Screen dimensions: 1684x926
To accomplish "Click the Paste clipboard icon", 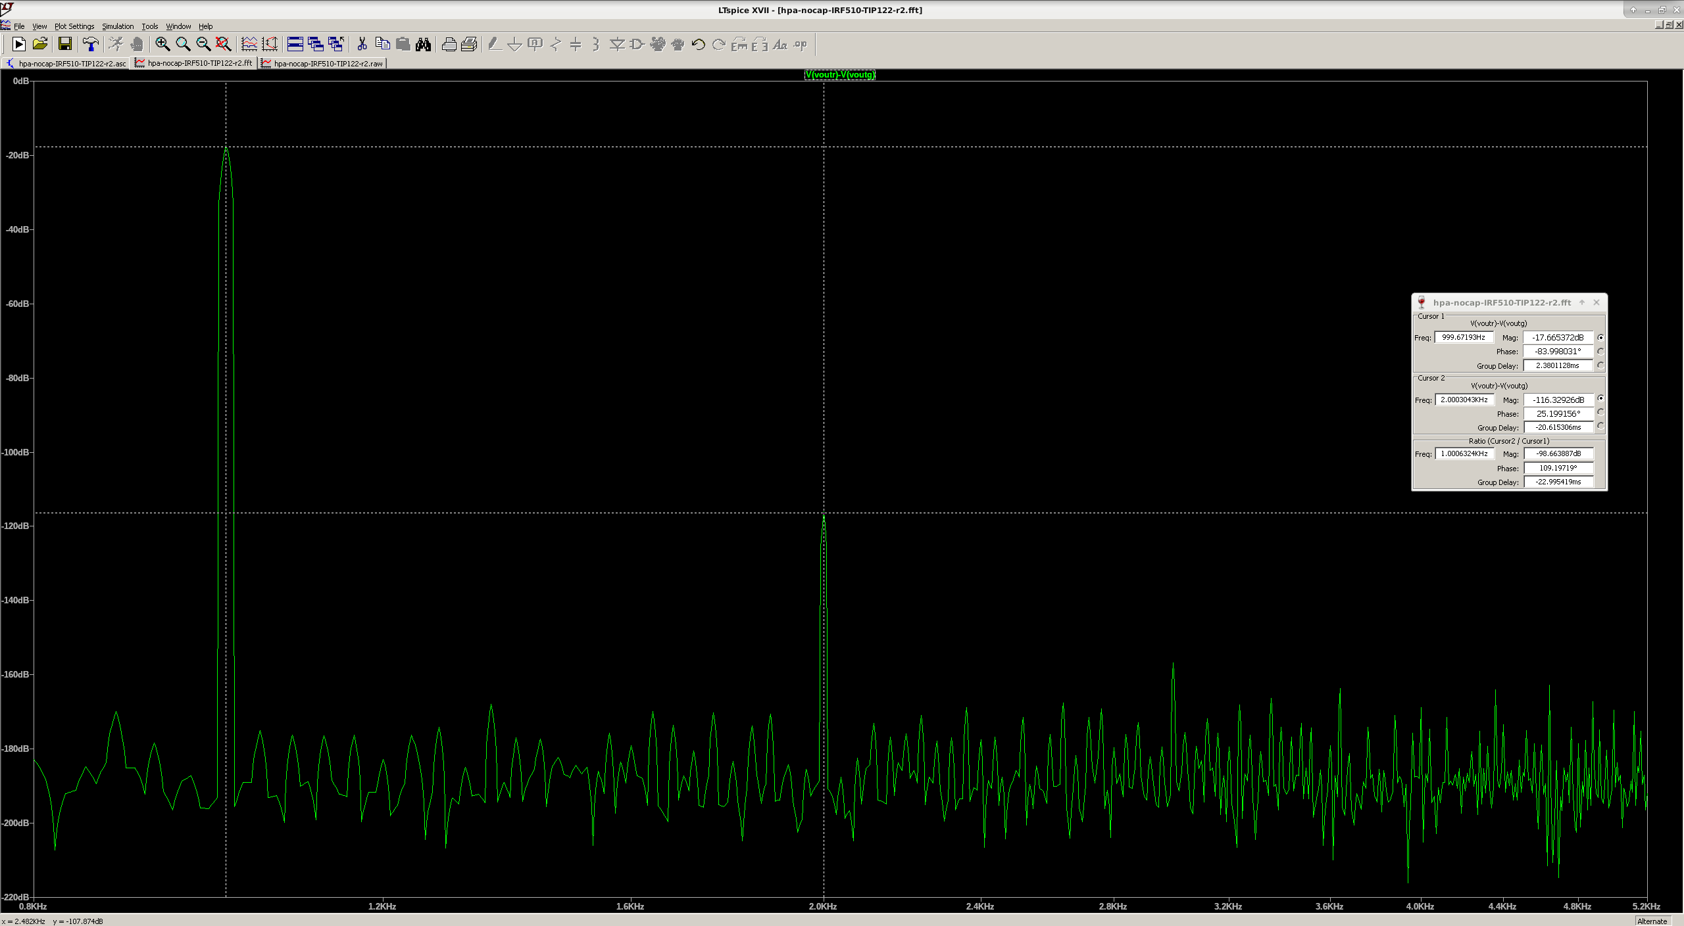I will (x=403, y=44).
